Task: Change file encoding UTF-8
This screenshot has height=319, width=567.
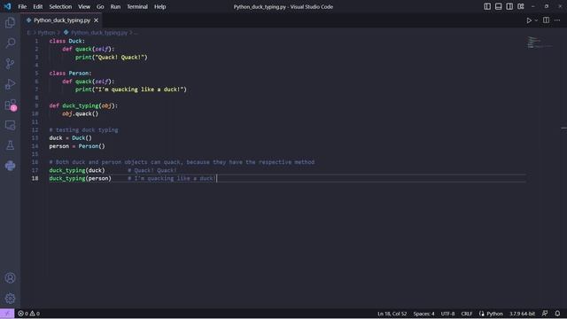Action: [447, 314]
